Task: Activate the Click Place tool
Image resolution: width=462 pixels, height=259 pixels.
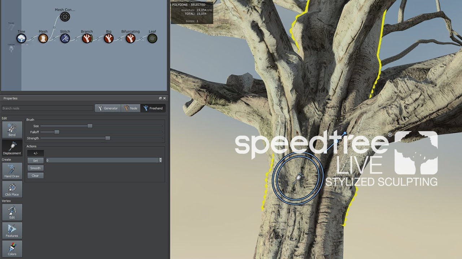Action: (x=12, y=189)
